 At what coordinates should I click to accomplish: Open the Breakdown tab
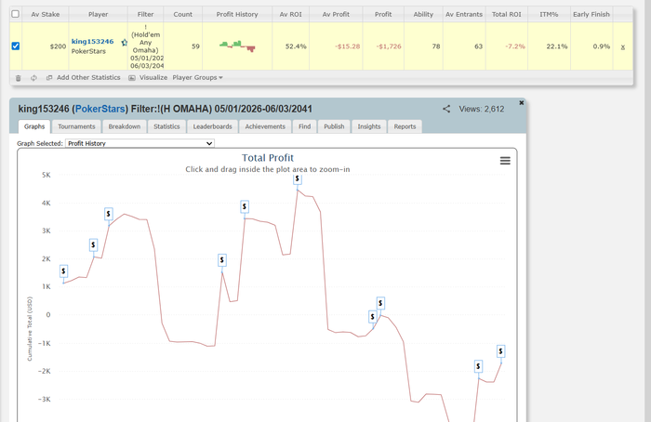(x=125, y=126)
